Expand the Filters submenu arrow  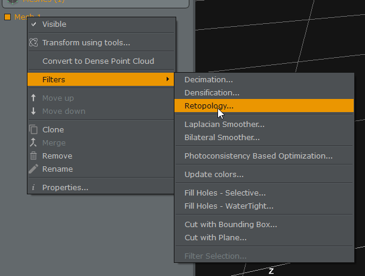coord(168,79)
